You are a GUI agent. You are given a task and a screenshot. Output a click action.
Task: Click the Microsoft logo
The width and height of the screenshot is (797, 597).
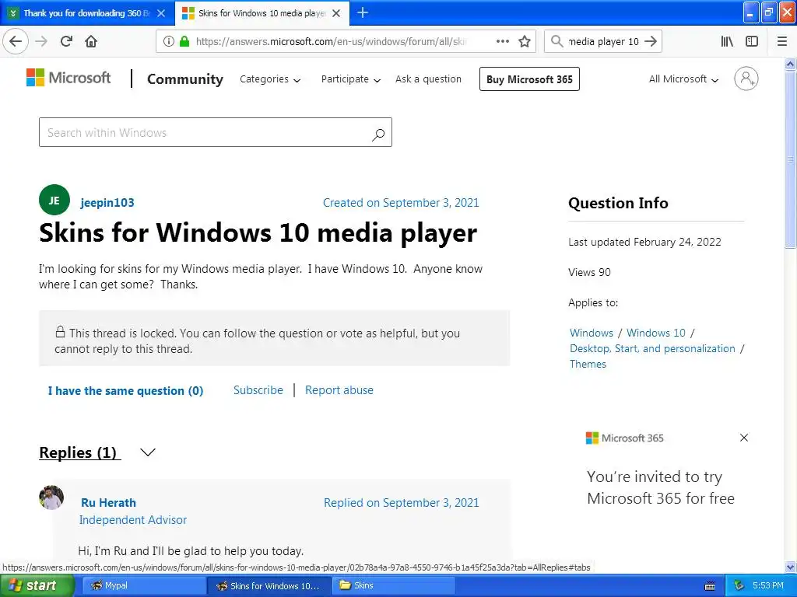tap(68, 78)
